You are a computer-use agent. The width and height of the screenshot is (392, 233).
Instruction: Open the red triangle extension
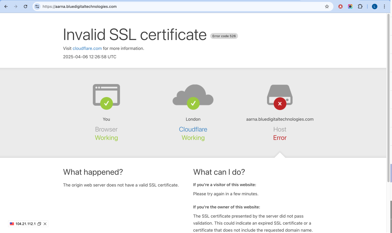click(340, 6)
